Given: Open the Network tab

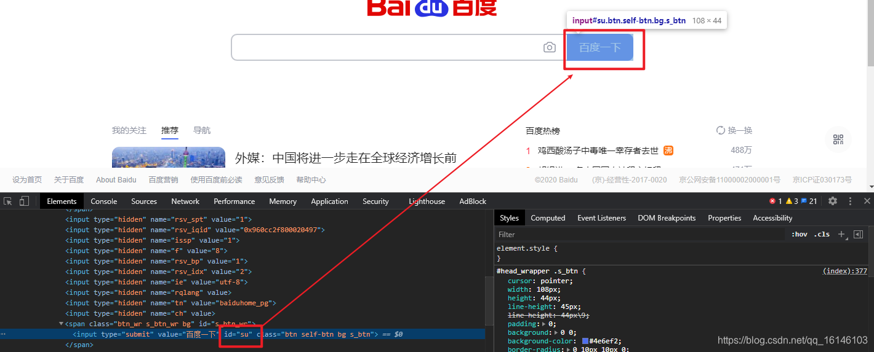Looking at the screenshot, I should click(x=185, y=201).
